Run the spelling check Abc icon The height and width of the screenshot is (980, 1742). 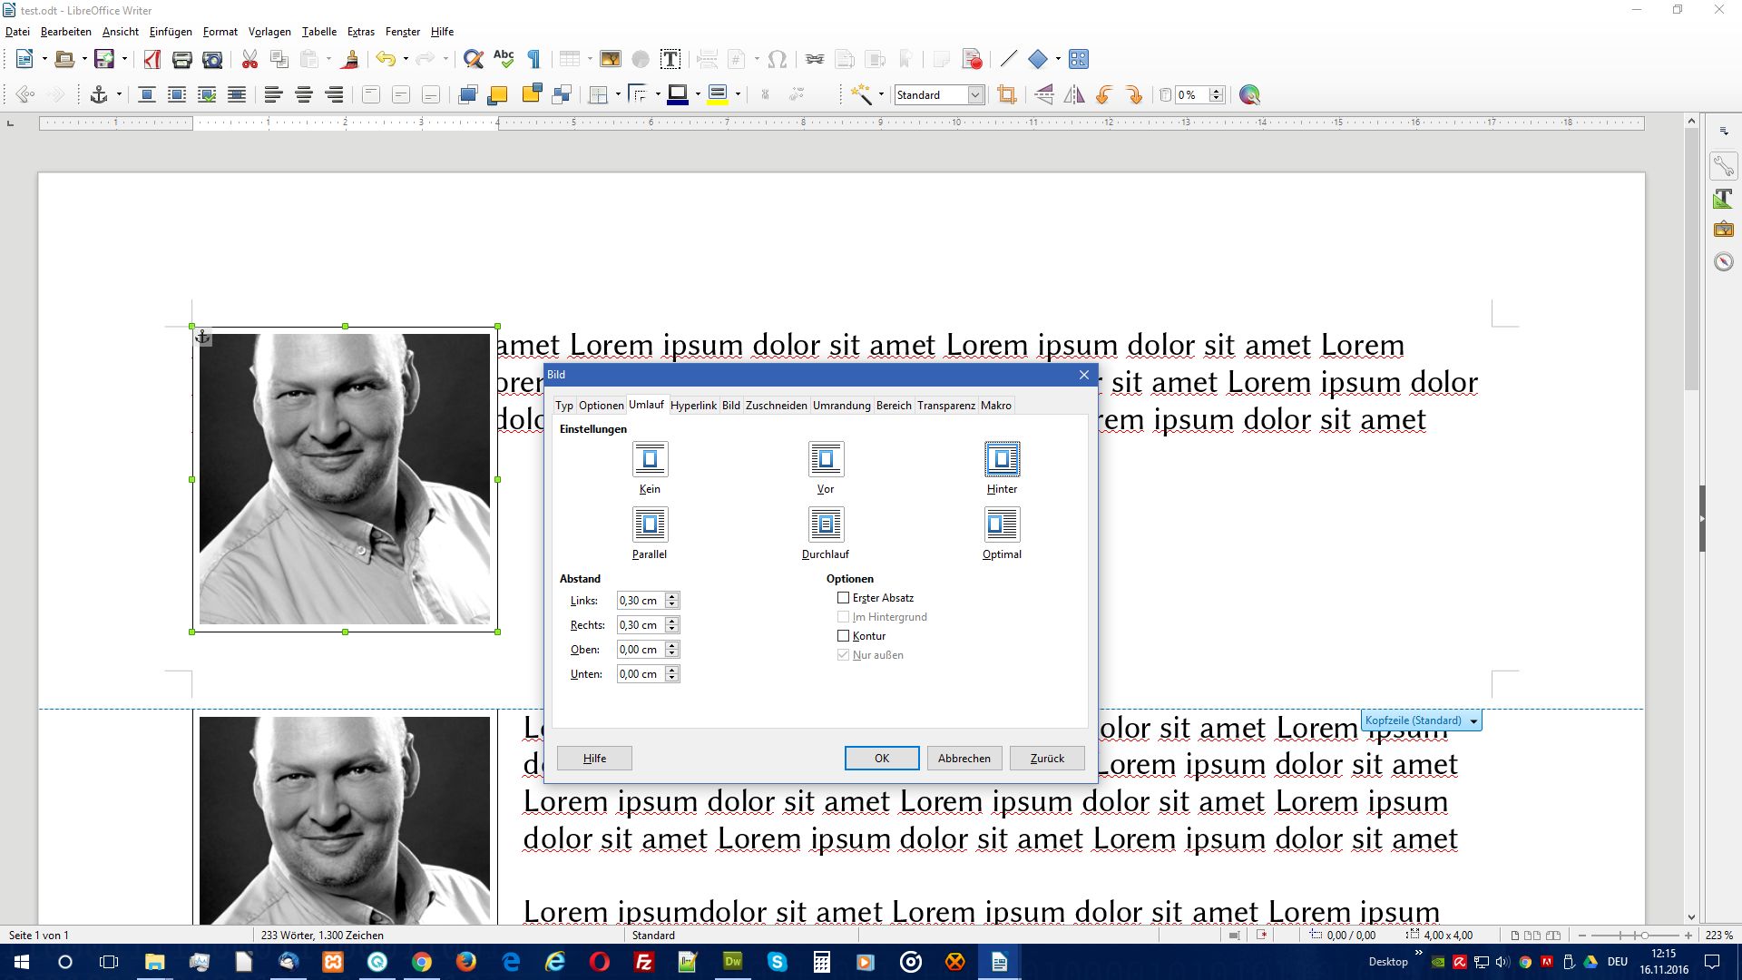(x=504, y=60)
